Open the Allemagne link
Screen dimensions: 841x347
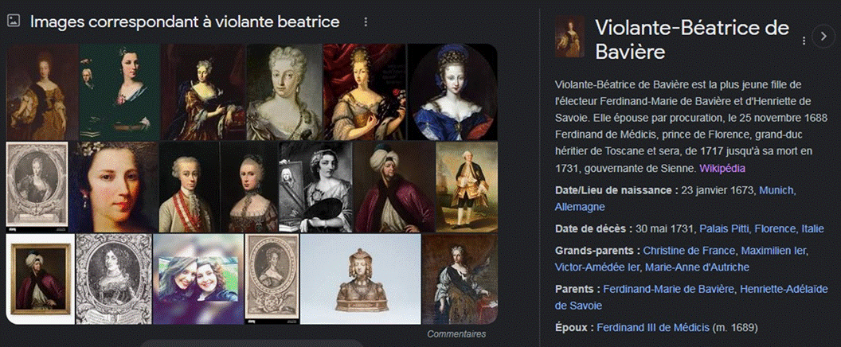[x=580, y=207]
